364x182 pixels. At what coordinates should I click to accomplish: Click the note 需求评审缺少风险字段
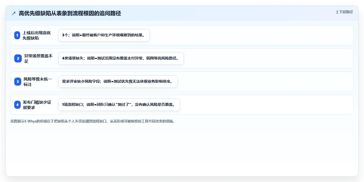118,82
